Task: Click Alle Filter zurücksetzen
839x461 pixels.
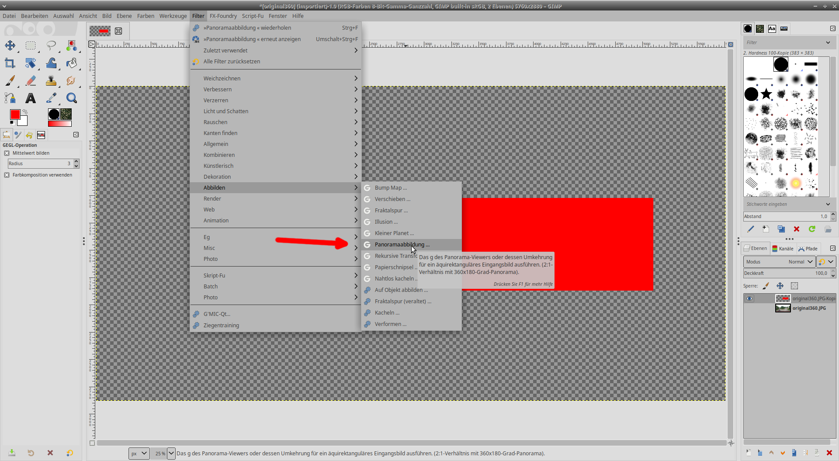Action: click(232, 62)
